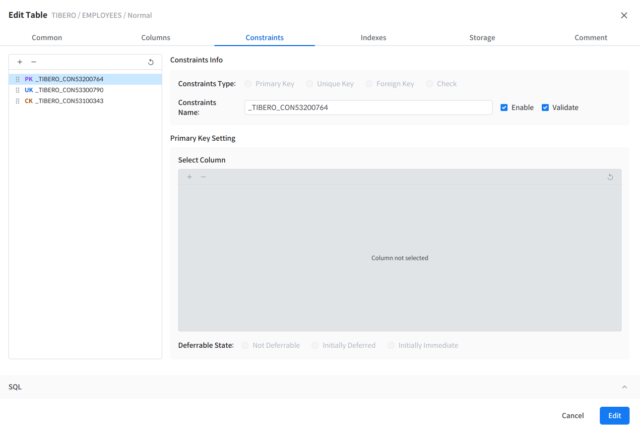Viewport: 640px width, 434px height.
Task: Click reset icon in Select Column panel
Action: coord(610,177)
